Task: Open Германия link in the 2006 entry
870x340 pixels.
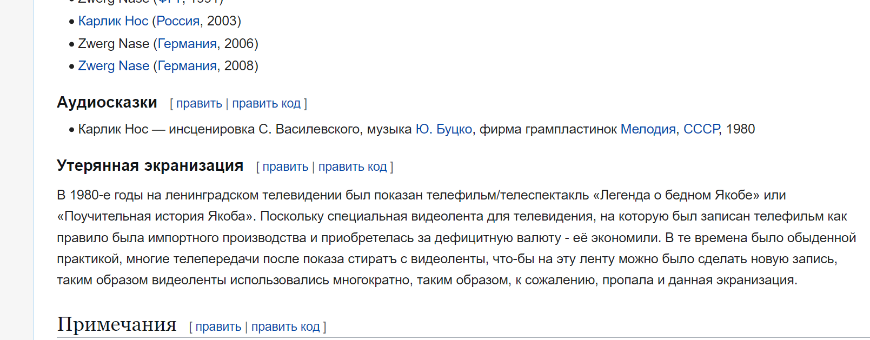Action: point(187,44)
